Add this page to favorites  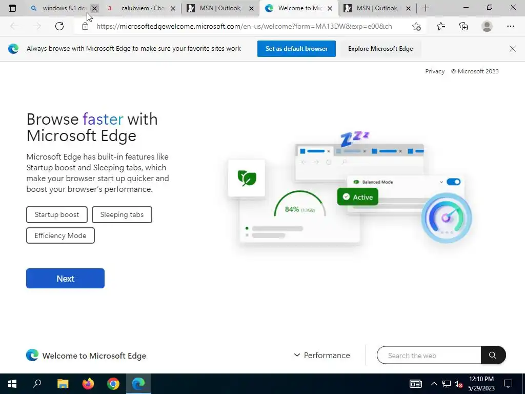(416, 26)
